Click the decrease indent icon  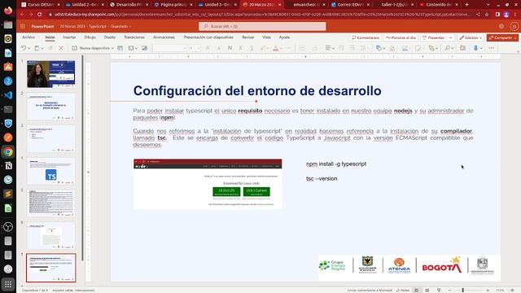pos(341,48)
